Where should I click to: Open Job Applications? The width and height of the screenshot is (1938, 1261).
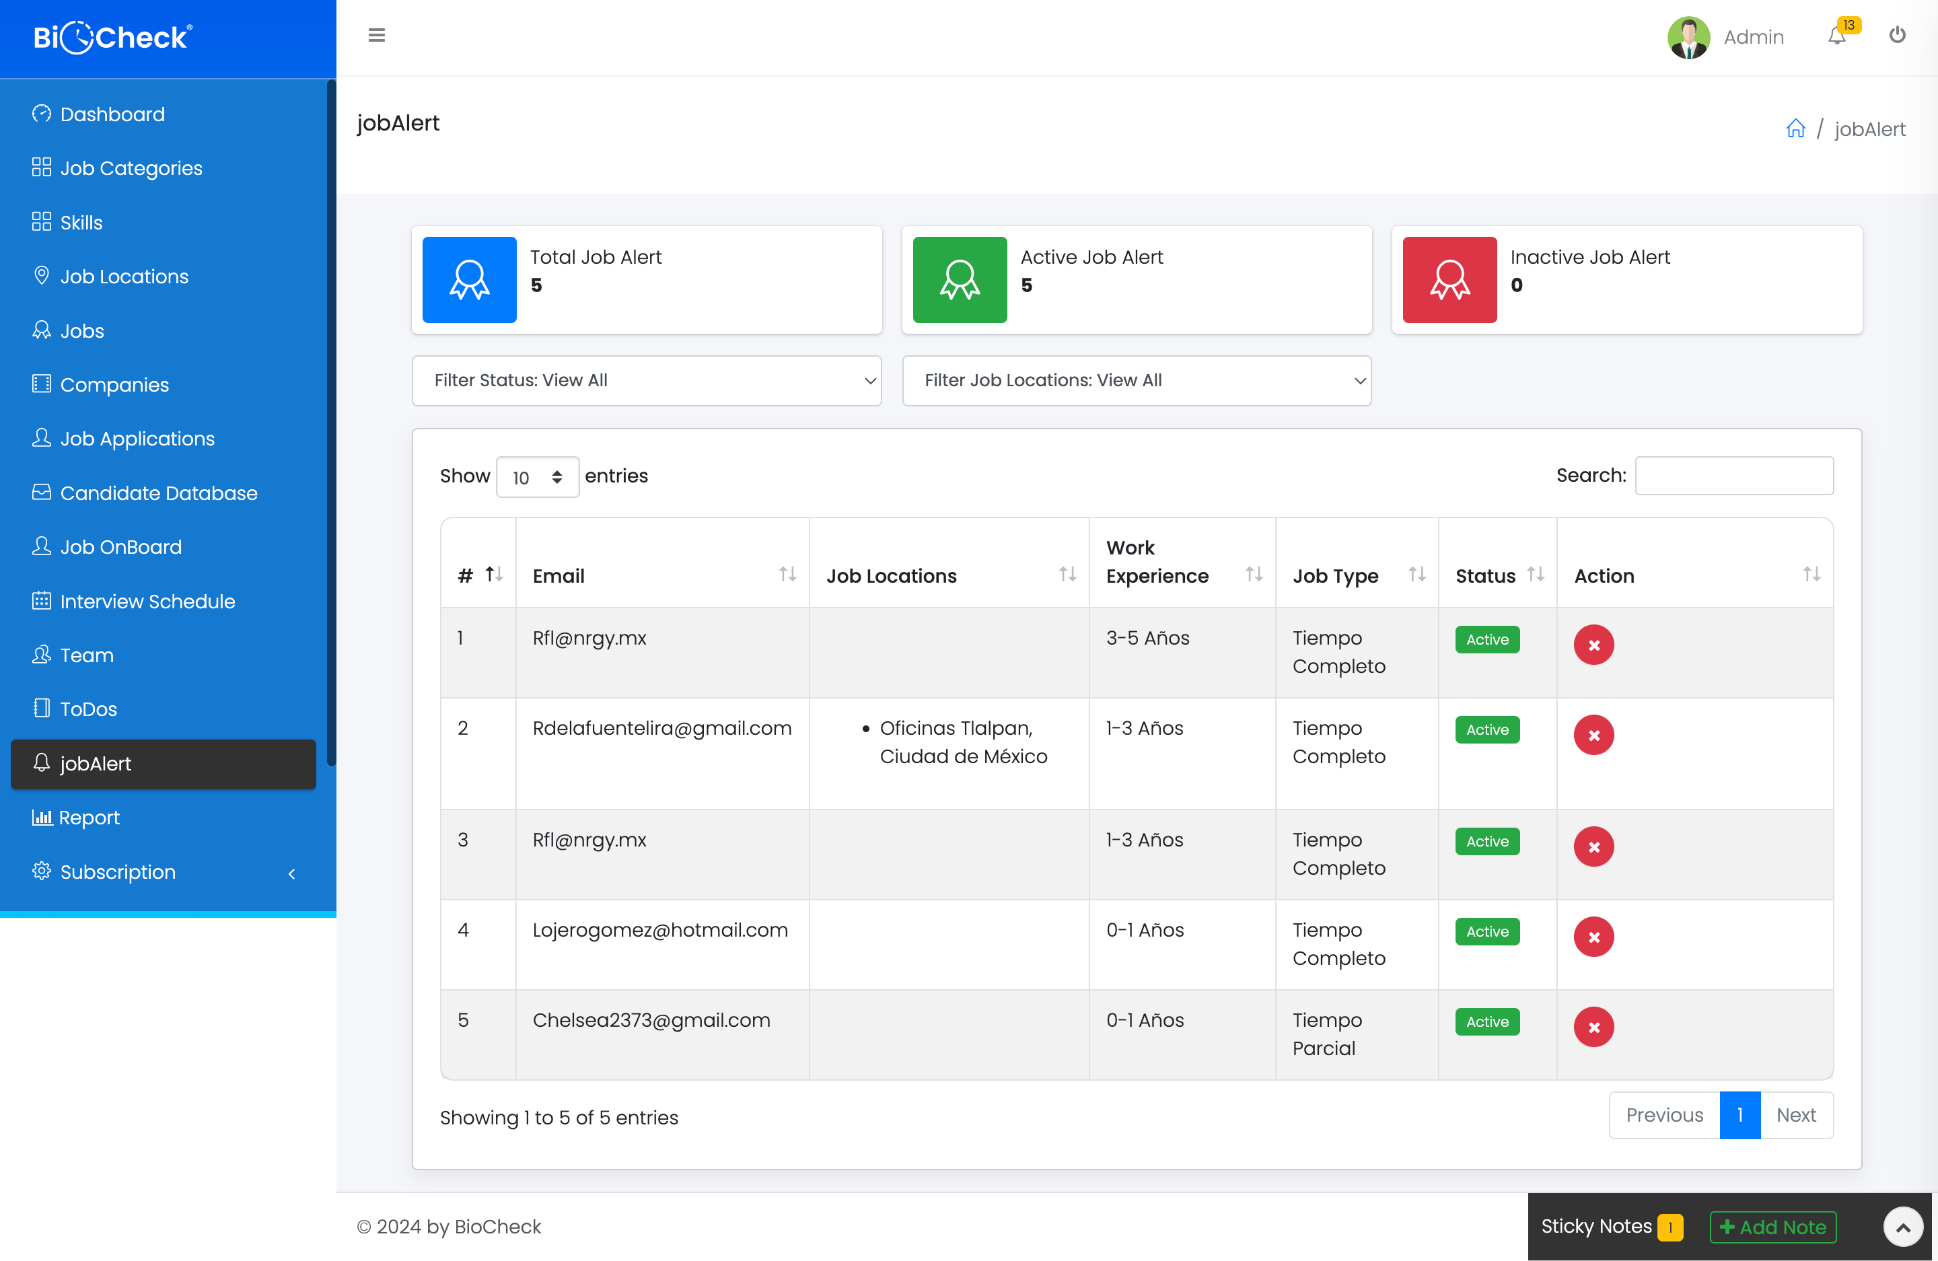(163, 439)
